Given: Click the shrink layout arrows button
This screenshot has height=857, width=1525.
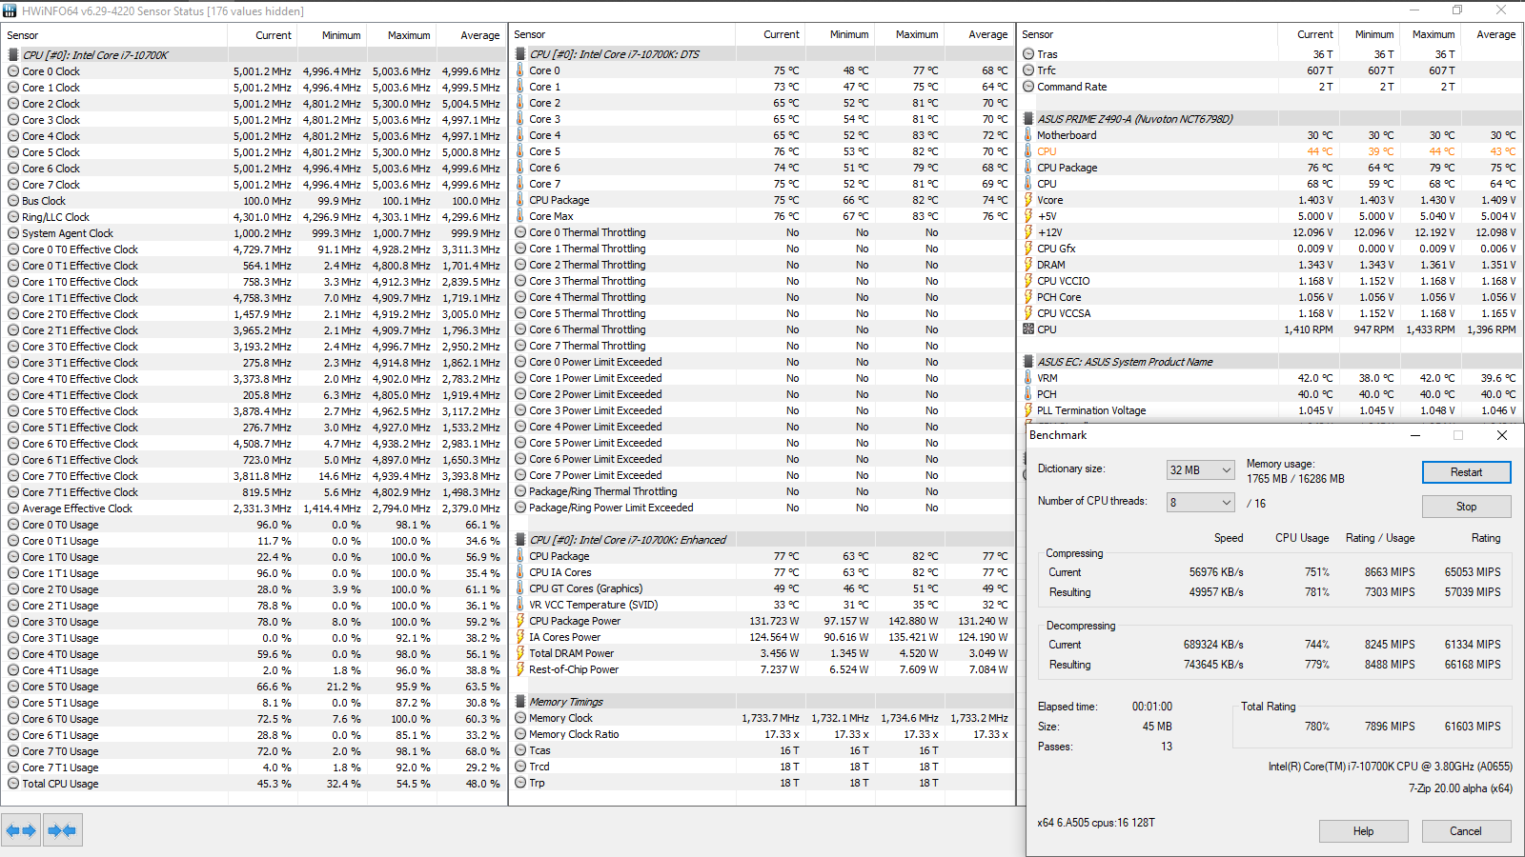Looking at the screenshot, I should (62, 830).
